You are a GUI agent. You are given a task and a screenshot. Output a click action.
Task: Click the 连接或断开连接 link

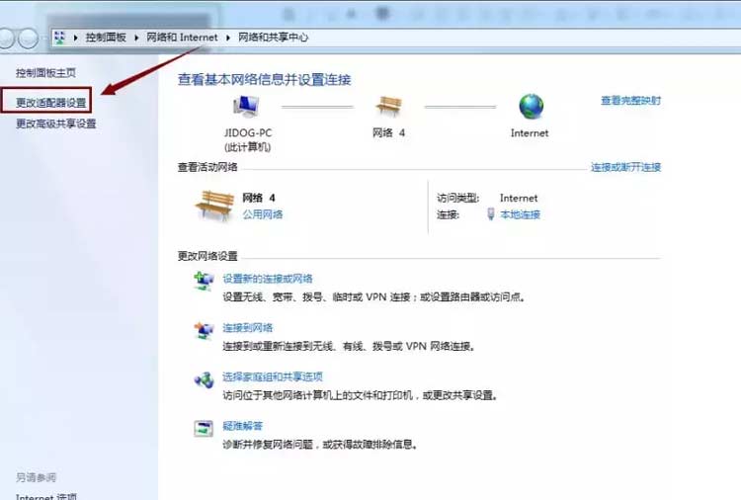pos(625,167)
